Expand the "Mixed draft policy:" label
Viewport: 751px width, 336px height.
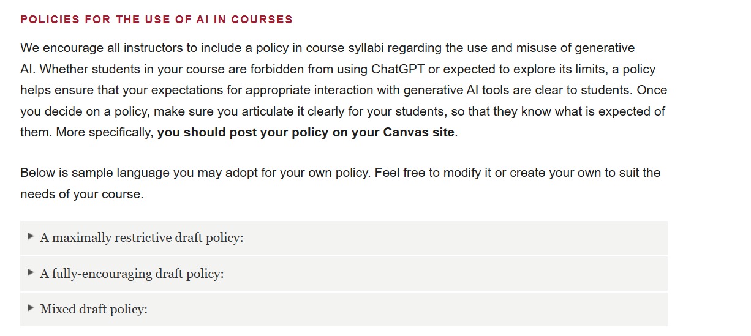click(94, 309)
